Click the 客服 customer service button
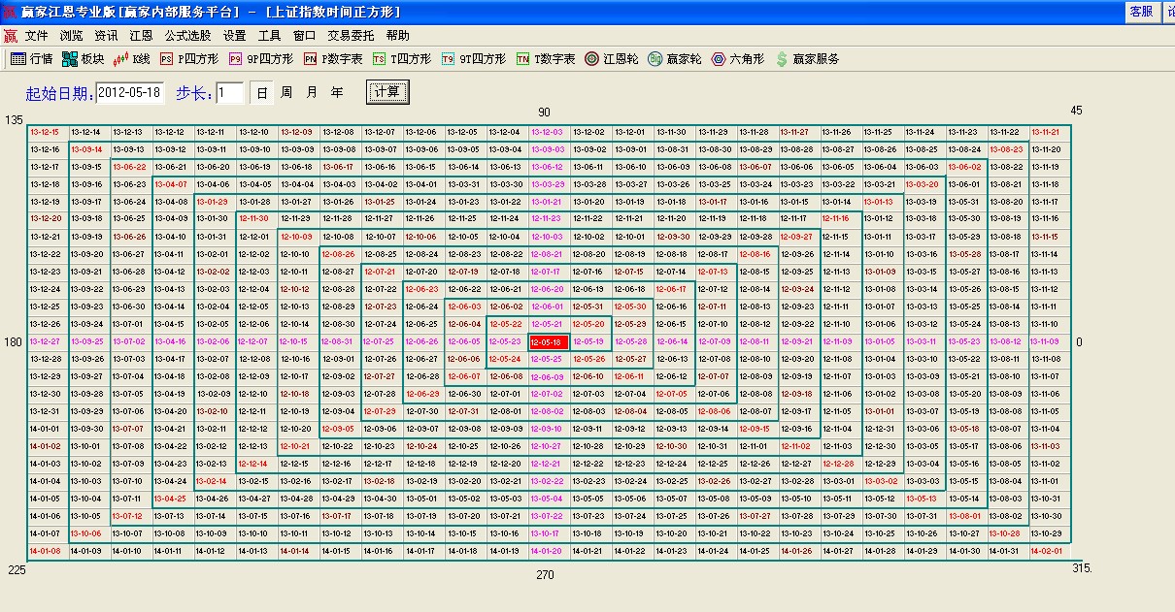1175x612 pixels. (x=1140, y=12)
